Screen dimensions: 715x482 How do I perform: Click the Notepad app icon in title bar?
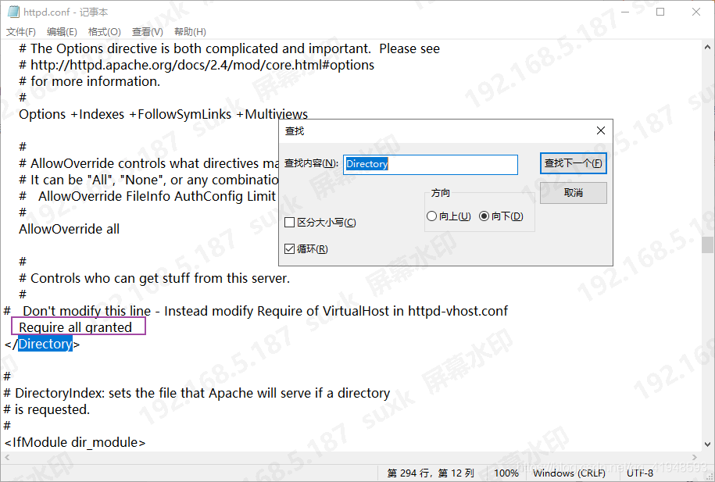(x=14, y=12)
